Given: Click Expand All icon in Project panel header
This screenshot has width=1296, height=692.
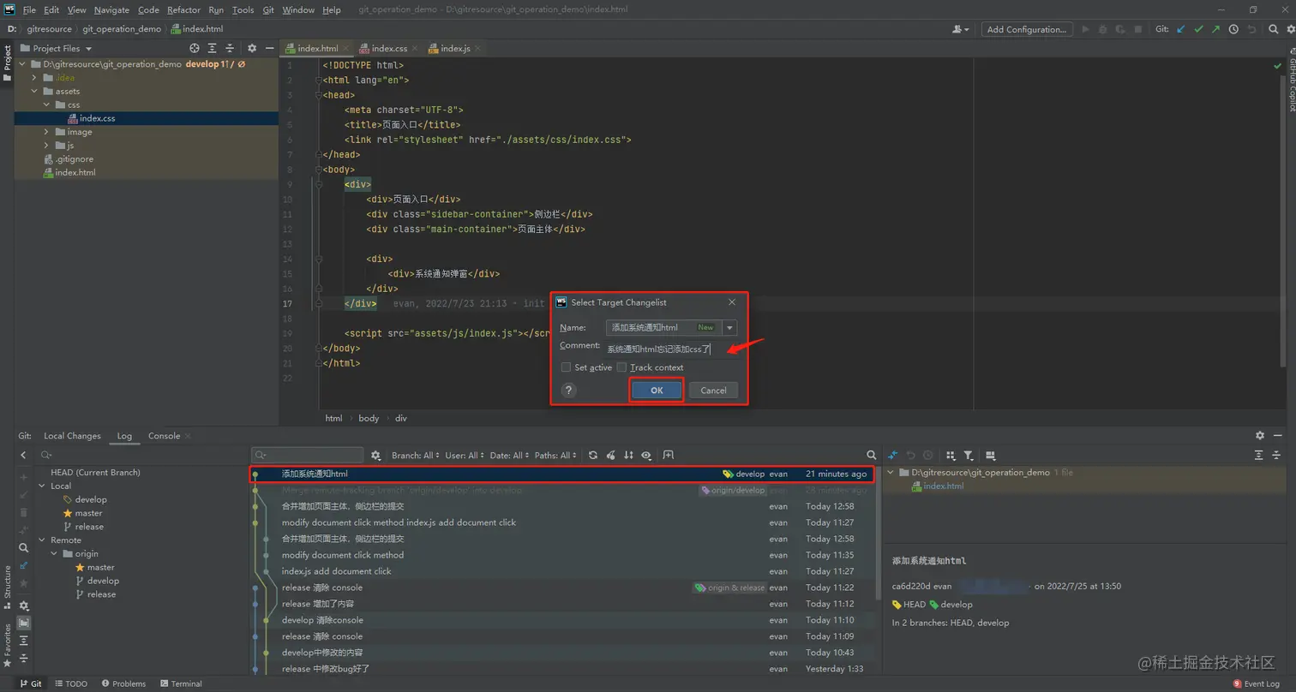Looking at the screenshot, I should click(213, 48).
